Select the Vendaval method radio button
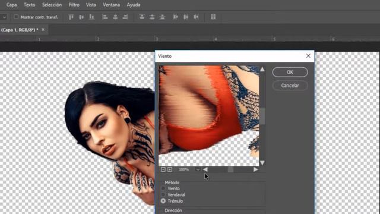The height and width of the screenshot is (214, 380). [163, 194]
